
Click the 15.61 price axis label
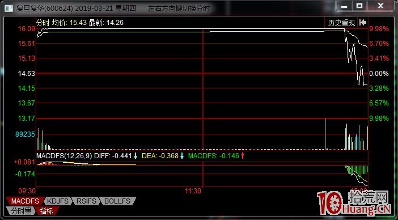[x=27, y=44]
